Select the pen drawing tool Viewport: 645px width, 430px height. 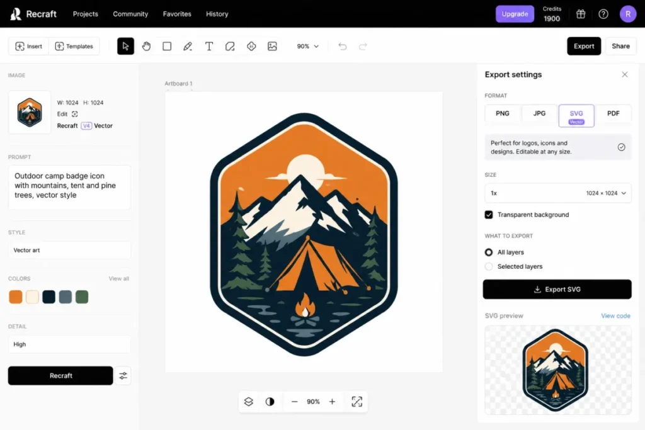point(188,46)
